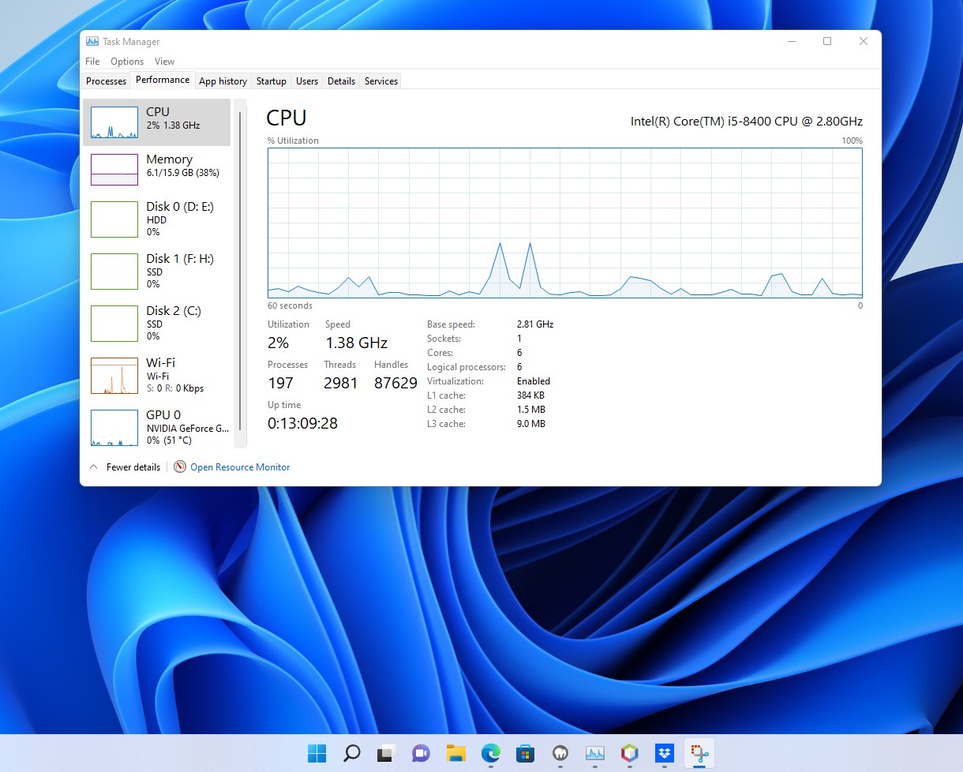Click the L3 cache 9.0 MB value
This screenshot has width=963, height=772.
point(531,424)
